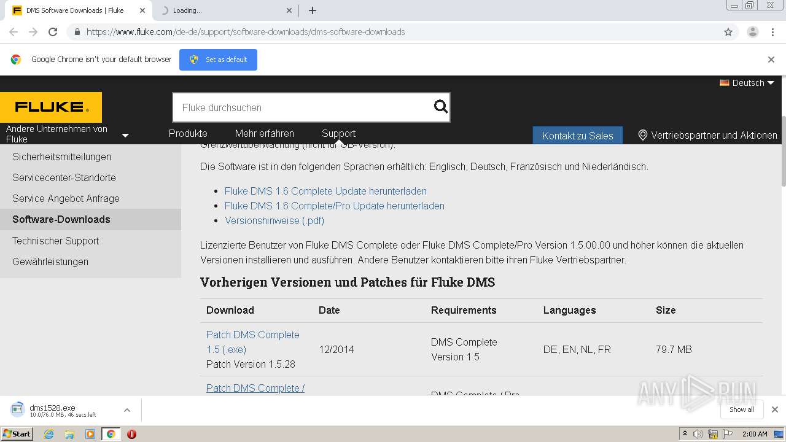Open a new tab with plus icon
This screenshot has height=442, width=786.
pos(313,10)
